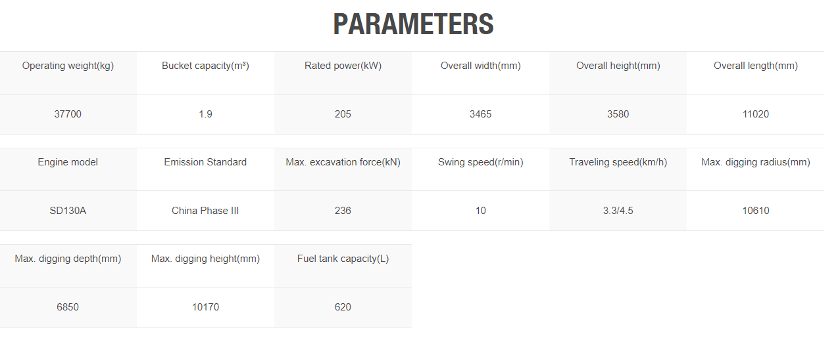Click the Swing speed(r/min) header
Viewport: 840px width, 340px height.
pyautogui.click(x=480, y=162)
